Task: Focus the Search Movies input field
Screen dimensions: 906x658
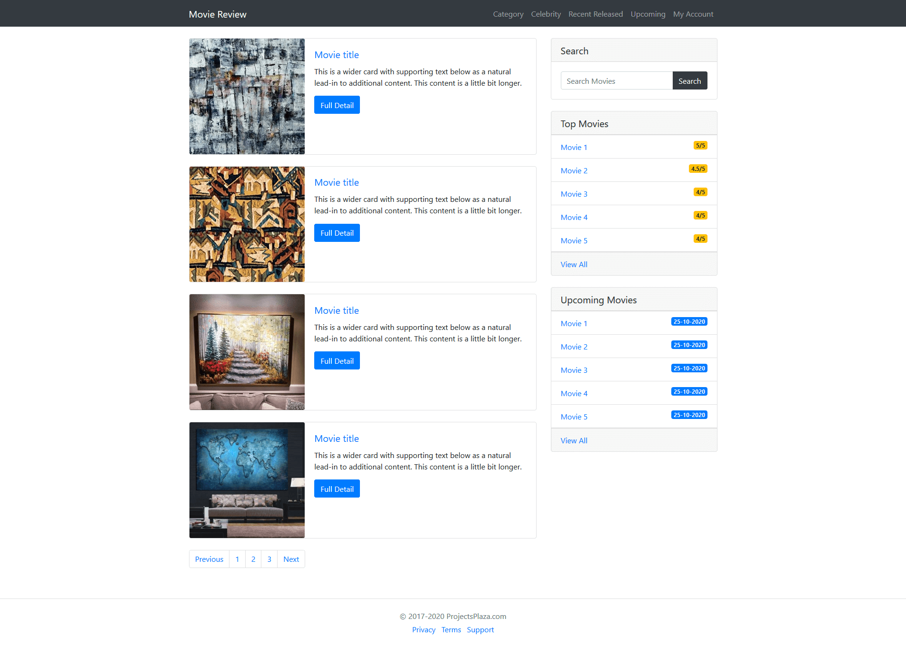Action: (616, 81)
